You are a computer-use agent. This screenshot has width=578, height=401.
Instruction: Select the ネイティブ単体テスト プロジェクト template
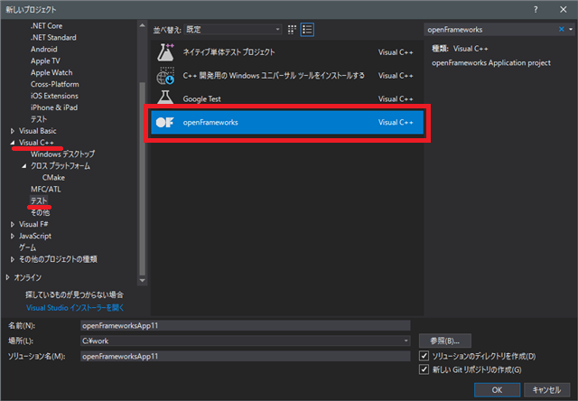(287, 52)
